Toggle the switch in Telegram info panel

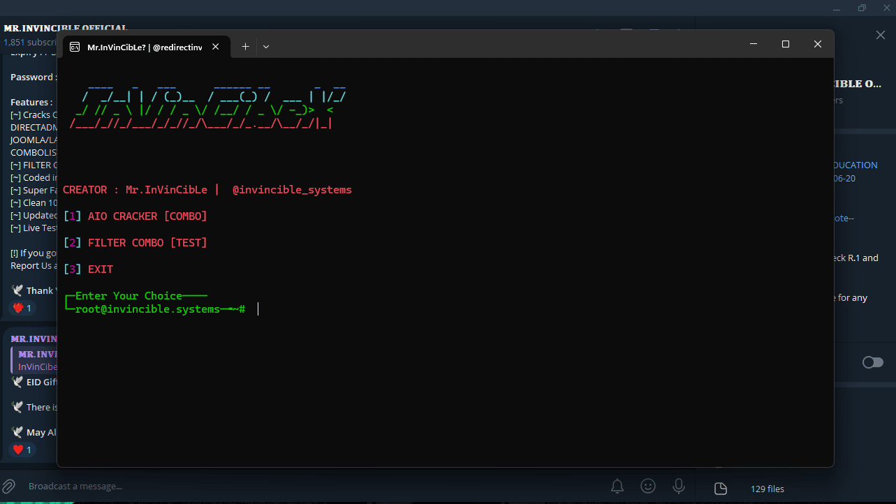pos(873,362)
